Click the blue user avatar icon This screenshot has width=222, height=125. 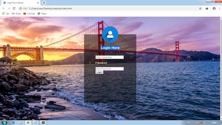coord(110,34)
